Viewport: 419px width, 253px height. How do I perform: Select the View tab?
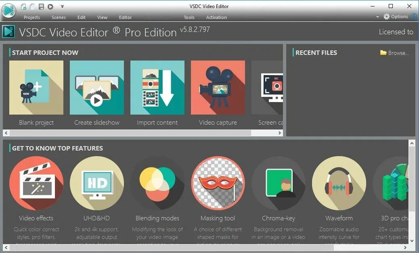(x=102, y=17)
